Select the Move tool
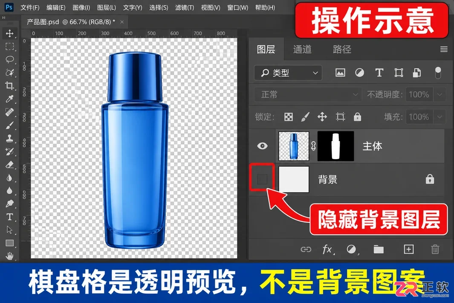The height and width of the screenshot is (303, 454). pos(9,33)
